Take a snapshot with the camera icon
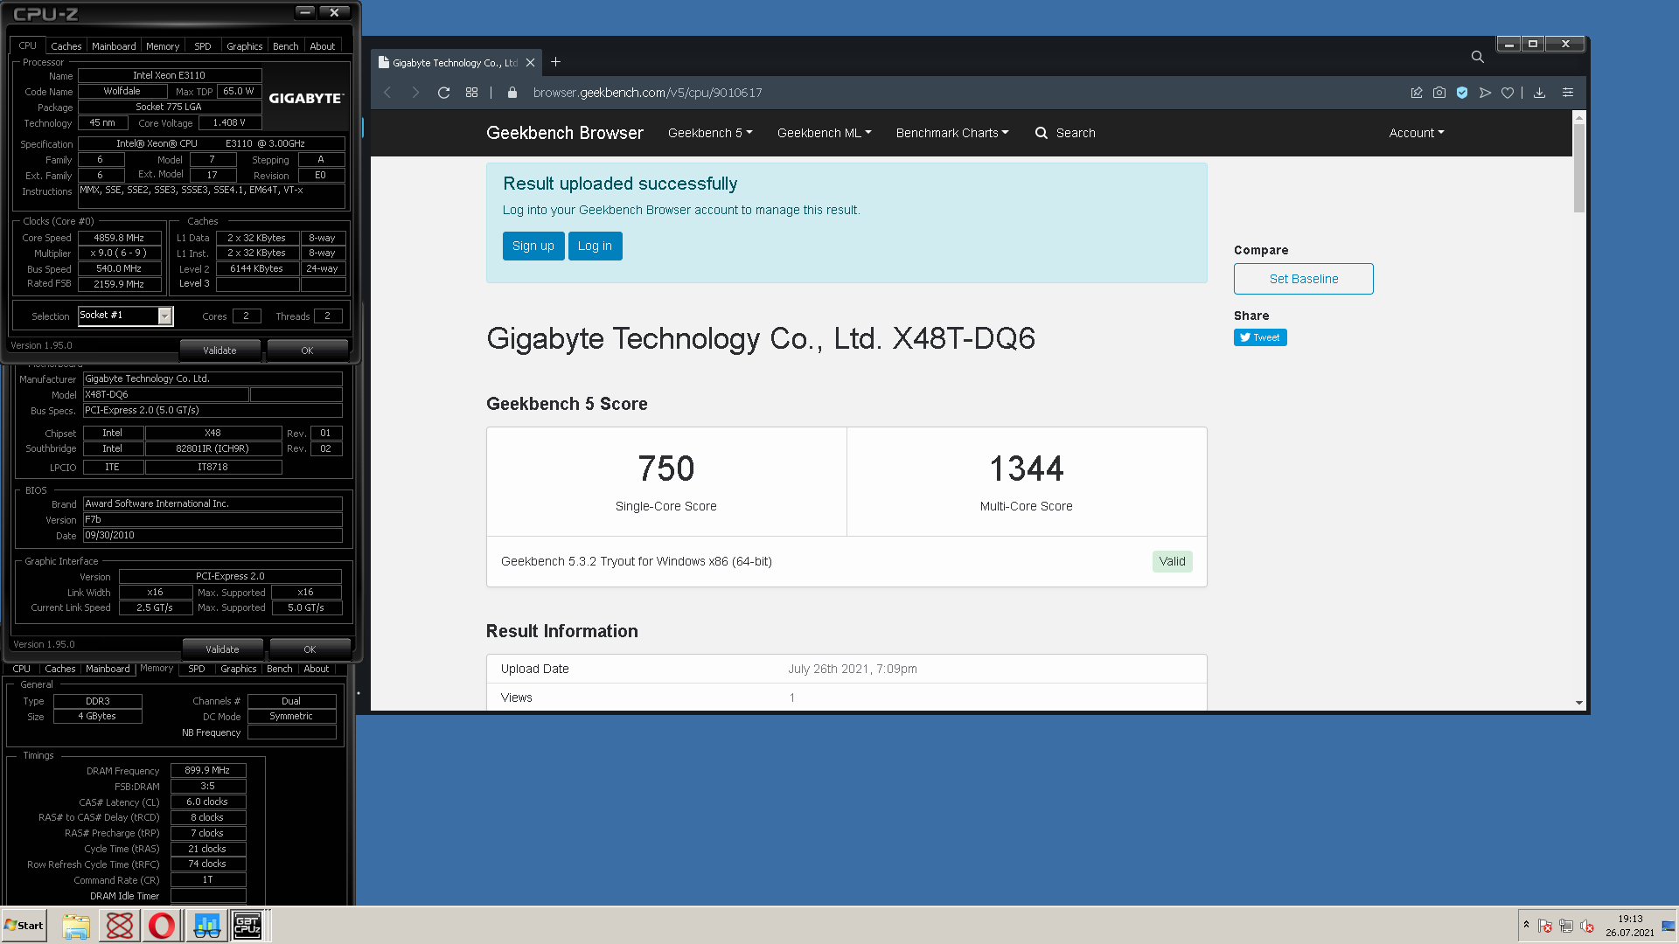Screen dimensions: 1679x944 [x=1439, y=93]
